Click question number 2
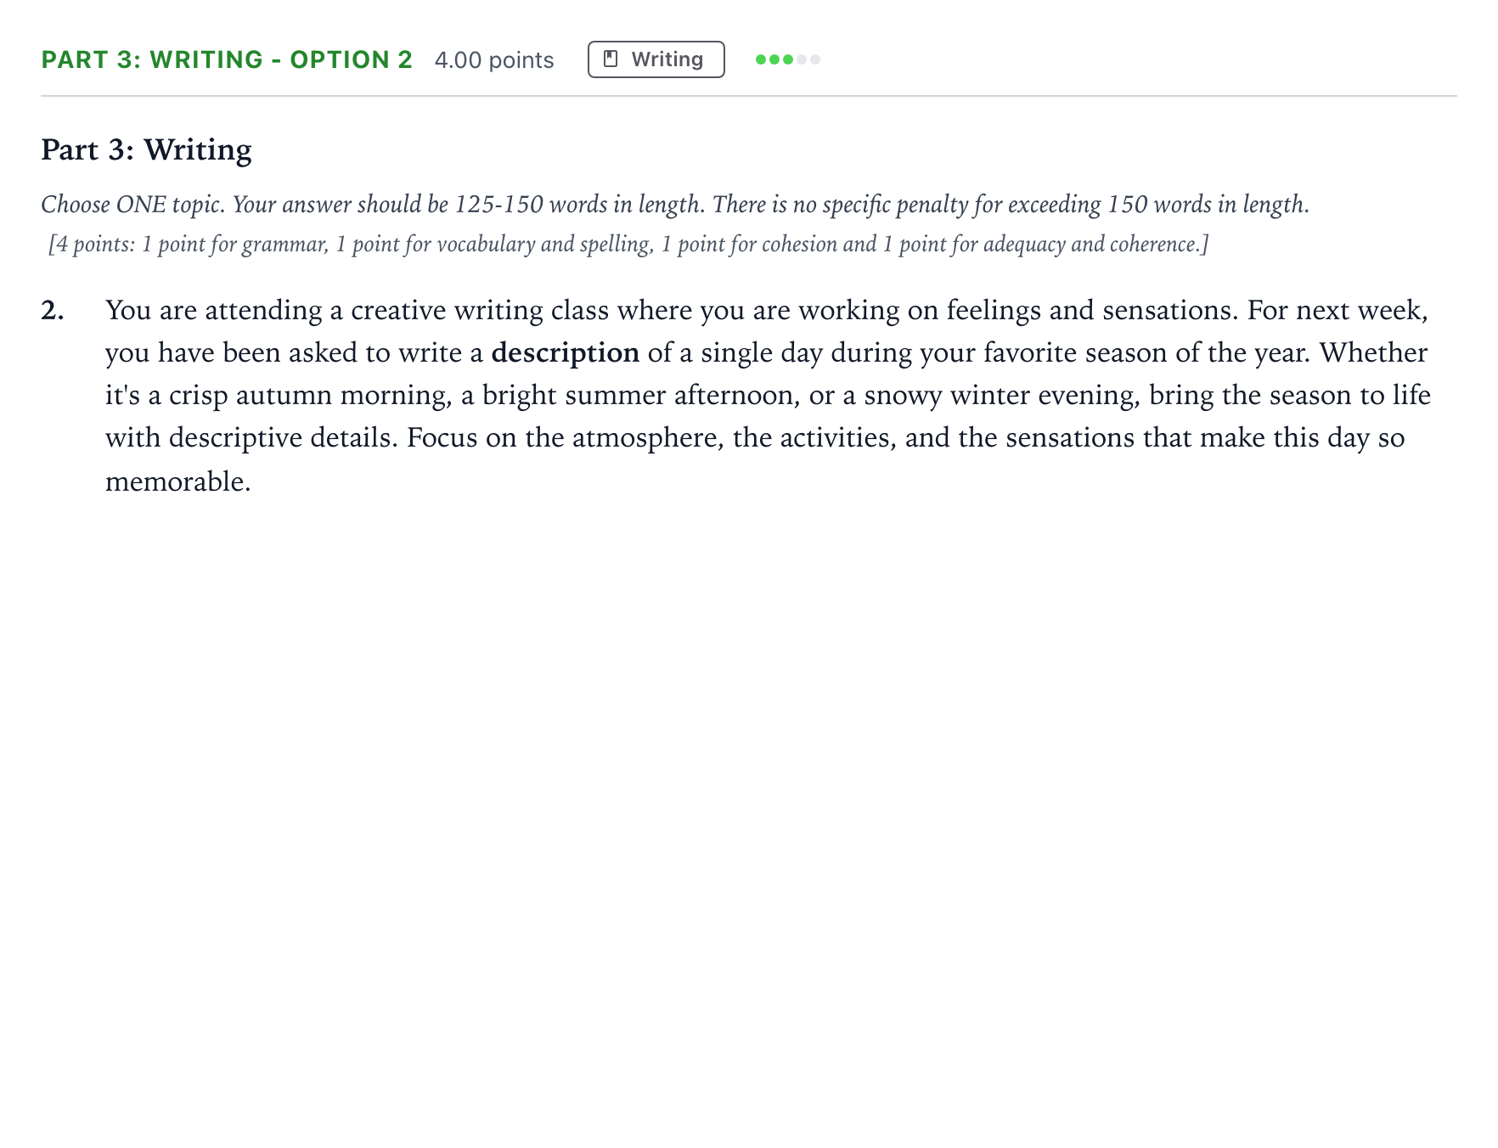This screenshot has height=1148, width=1498. click(53, 311)
